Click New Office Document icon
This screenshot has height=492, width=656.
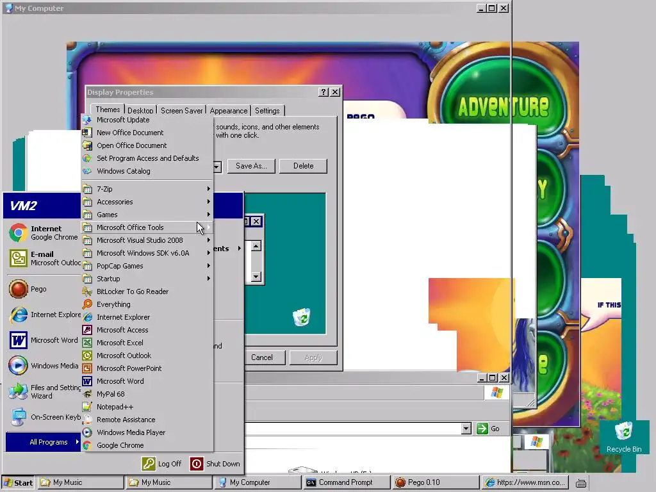[x=87, y=133]
